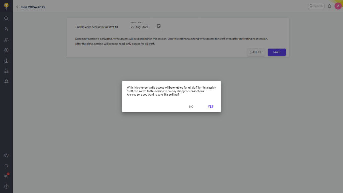Screen dimensions: 343x193
Task: Open the help question mark icon
Action: [x=6, y=186]
